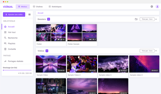Image resolution: width=161 pixels, height=94 pixels.
Task: Open the purple lake boat video thumbnail
Action: (x=82, y=86)
